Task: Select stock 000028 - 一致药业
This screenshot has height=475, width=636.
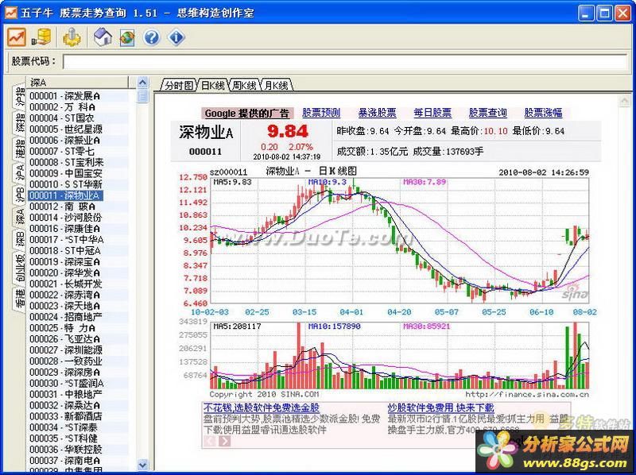Action: tap(66, 361)
